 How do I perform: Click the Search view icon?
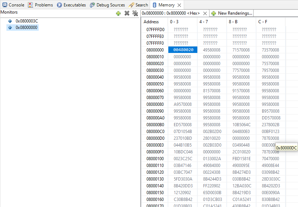pos(131,5)
